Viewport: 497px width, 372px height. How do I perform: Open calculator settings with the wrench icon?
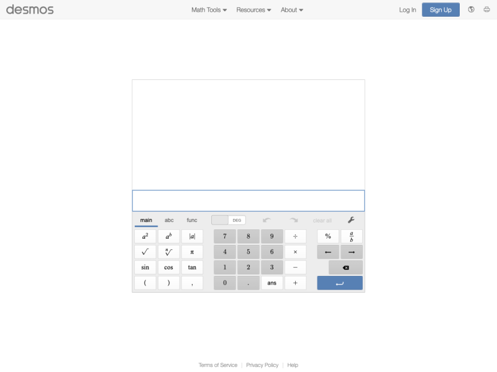click(x=352, y=220)
